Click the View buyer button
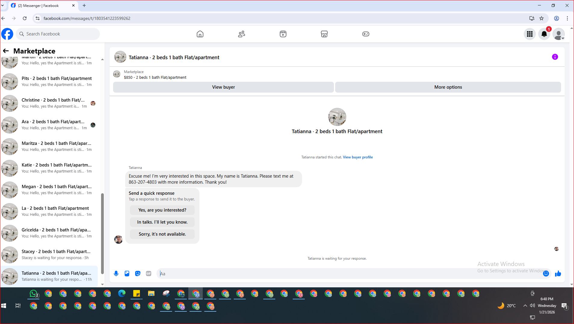The height and width of the screenshot is (324, 574). (x=224, y=87)
